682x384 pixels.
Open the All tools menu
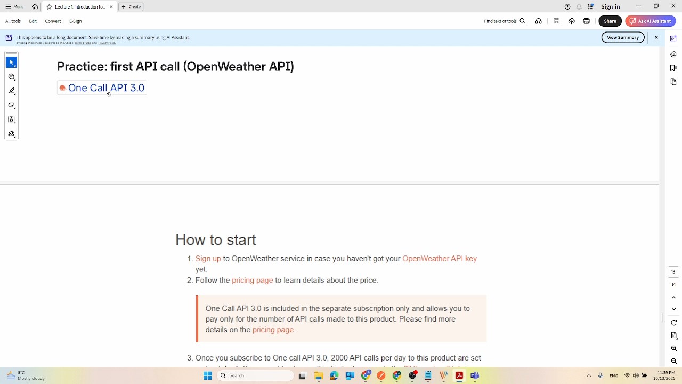[x=13, y=21]
